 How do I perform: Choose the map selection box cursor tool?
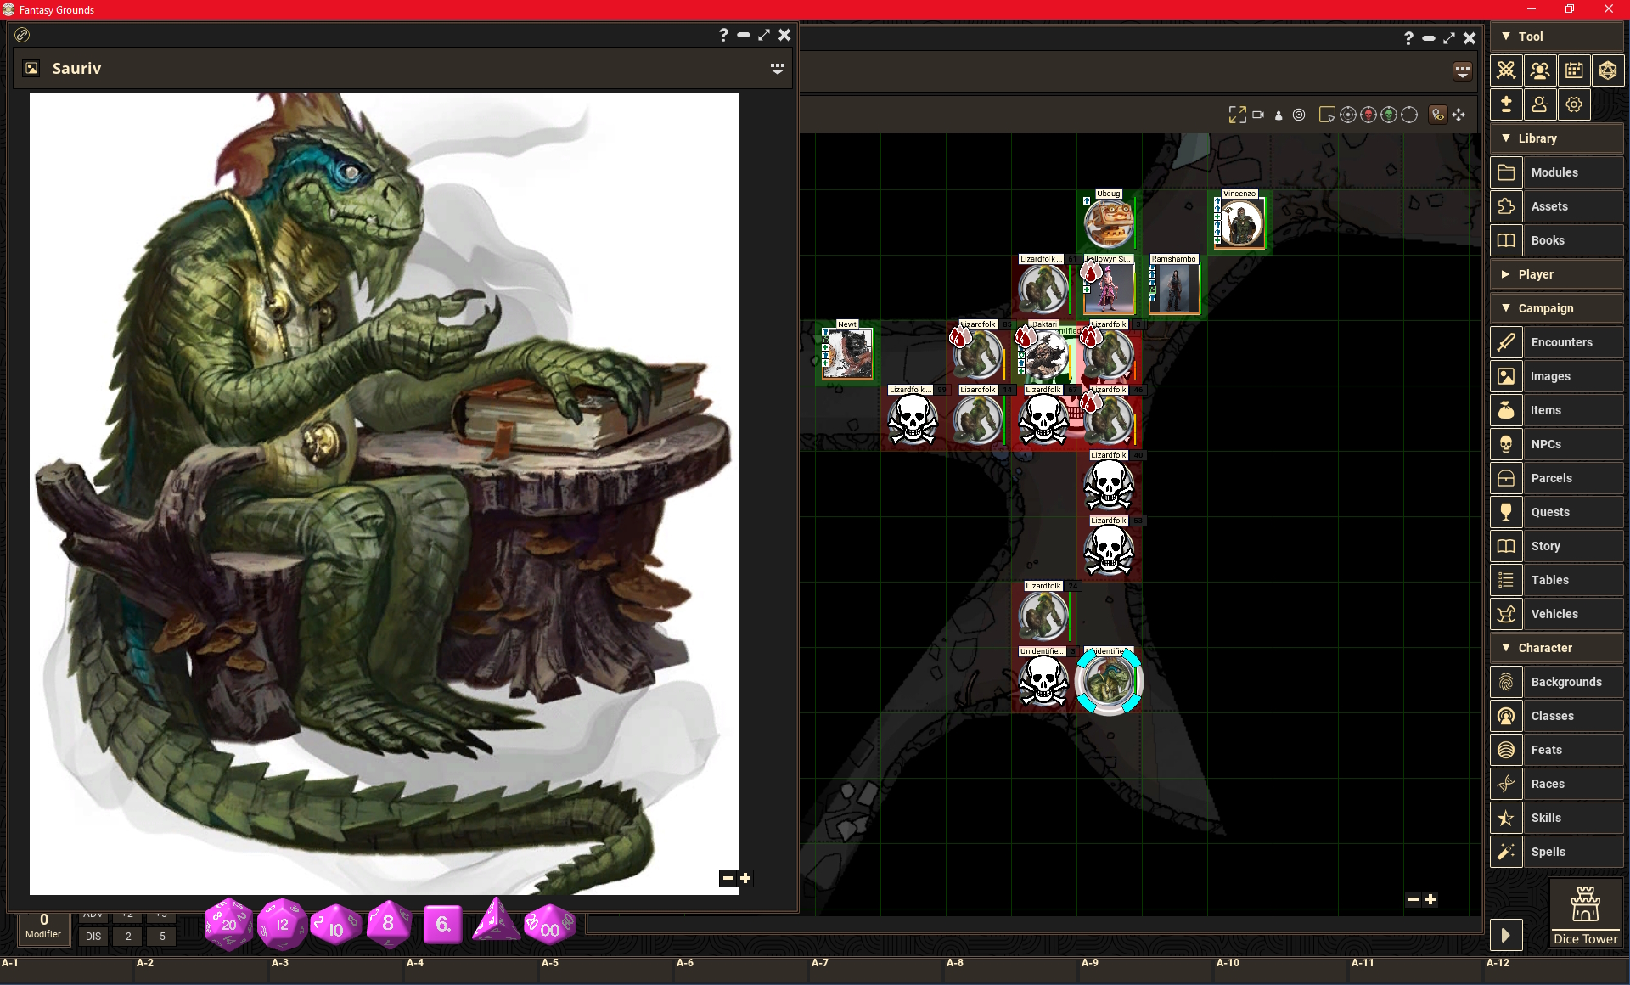tap(1327, 115)
